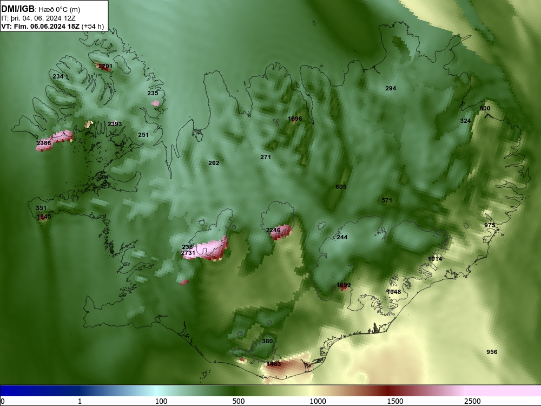Click the 2500 tick on color scale

click(472, 401)
